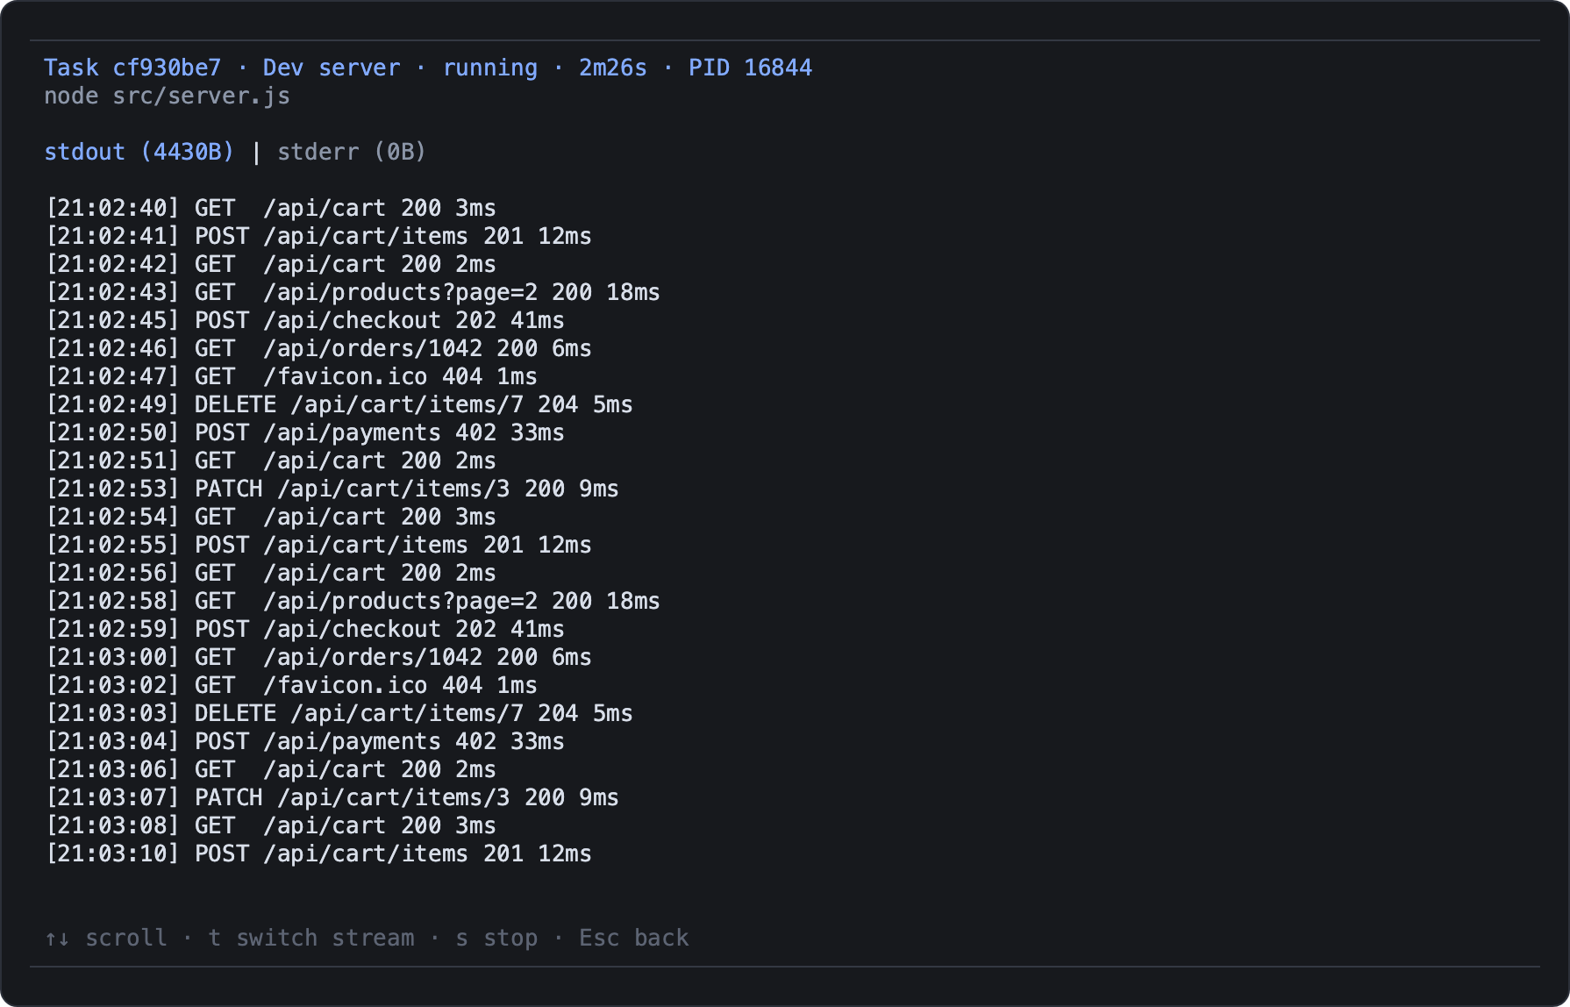
Task: Select log line at 21:02:47 favicon.ico 404
Action: click(x=291, y=376)
